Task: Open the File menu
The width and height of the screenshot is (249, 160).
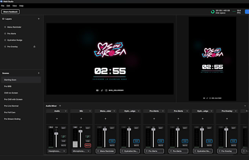Action: pos(3,6)
